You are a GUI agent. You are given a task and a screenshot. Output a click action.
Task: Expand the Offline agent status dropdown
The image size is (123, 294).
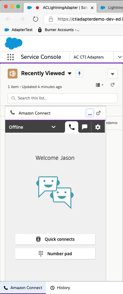32,127
